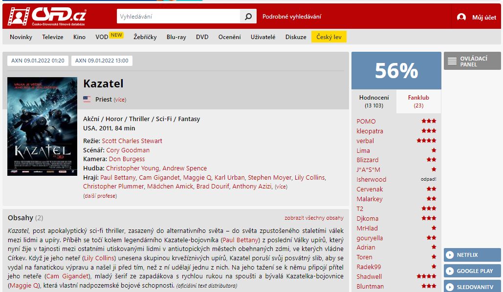Open actor Anthony Azizi
The image size is (503, 292).
[252, 186]
